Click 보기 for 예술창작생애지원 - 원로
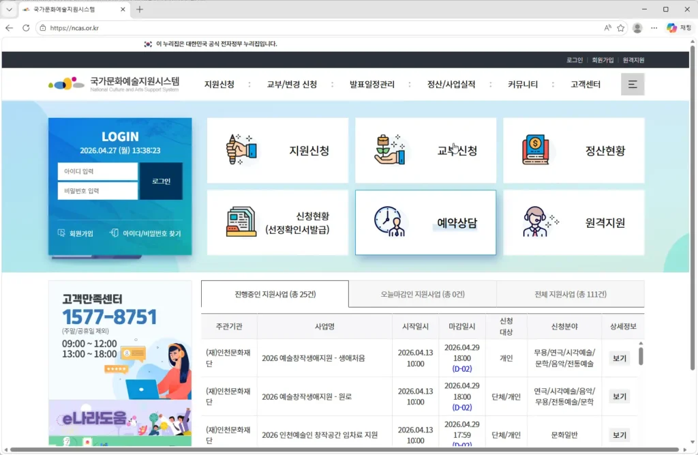698x455 pixels. coord(619,396)
